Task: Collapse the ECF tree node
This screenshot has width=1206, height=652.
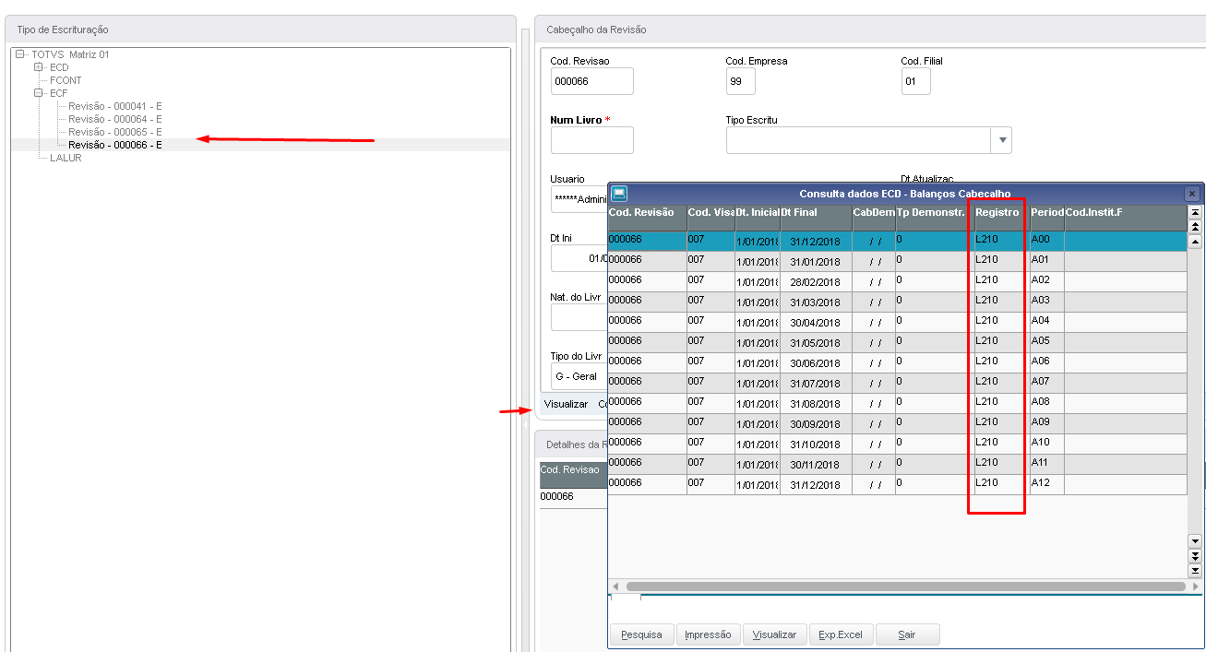Action: pos(39,93)
